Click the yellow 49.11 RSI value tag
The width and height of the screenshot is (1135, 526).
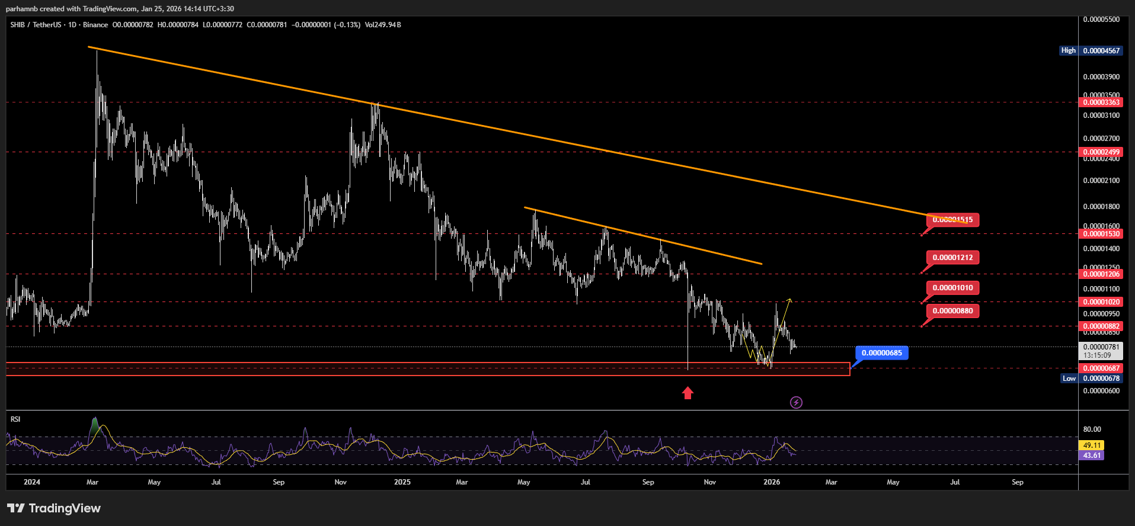pos(1091,445)
